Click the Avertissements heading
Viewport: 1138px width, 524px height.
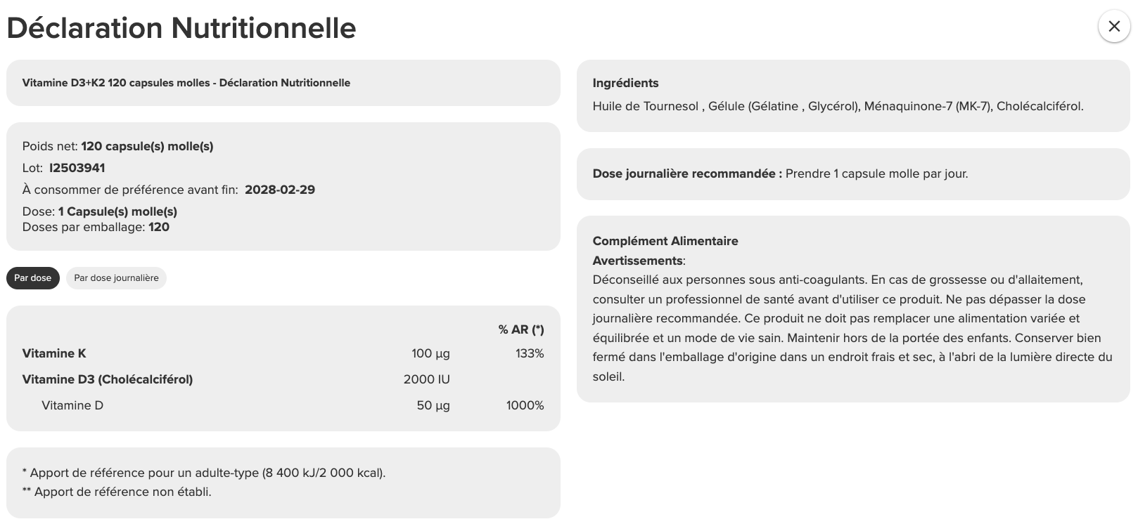[x=638, y=261]
